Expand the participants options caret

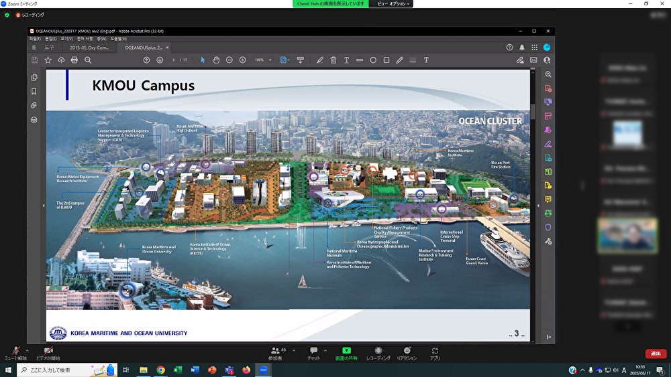[x=294, y=350]
